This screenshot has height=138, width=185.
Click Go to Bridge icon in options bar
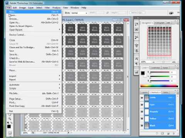click(171, 13)
